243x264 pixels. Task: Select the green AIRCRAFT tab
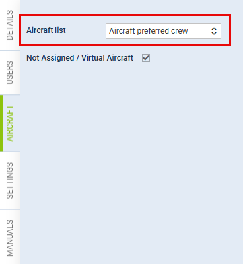[x=10, y=123]
